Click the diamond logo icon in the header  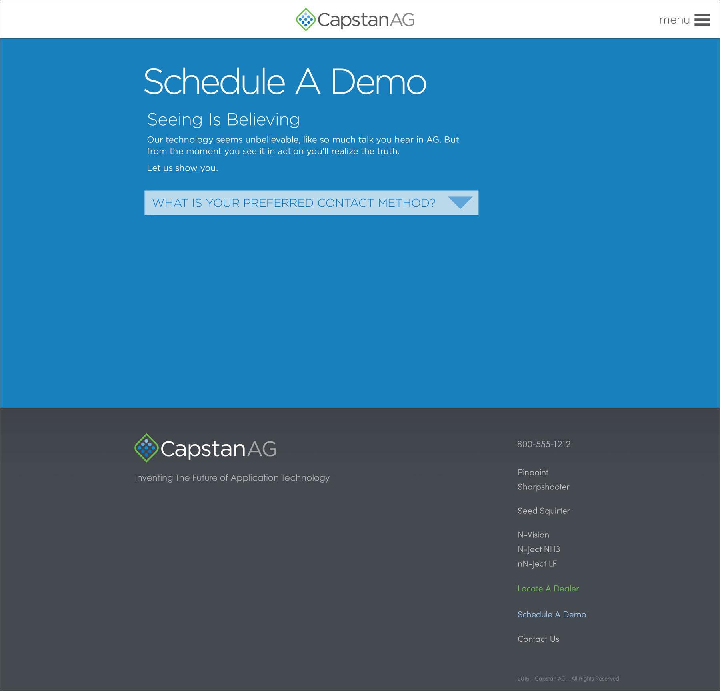click(x=306, y=20)
